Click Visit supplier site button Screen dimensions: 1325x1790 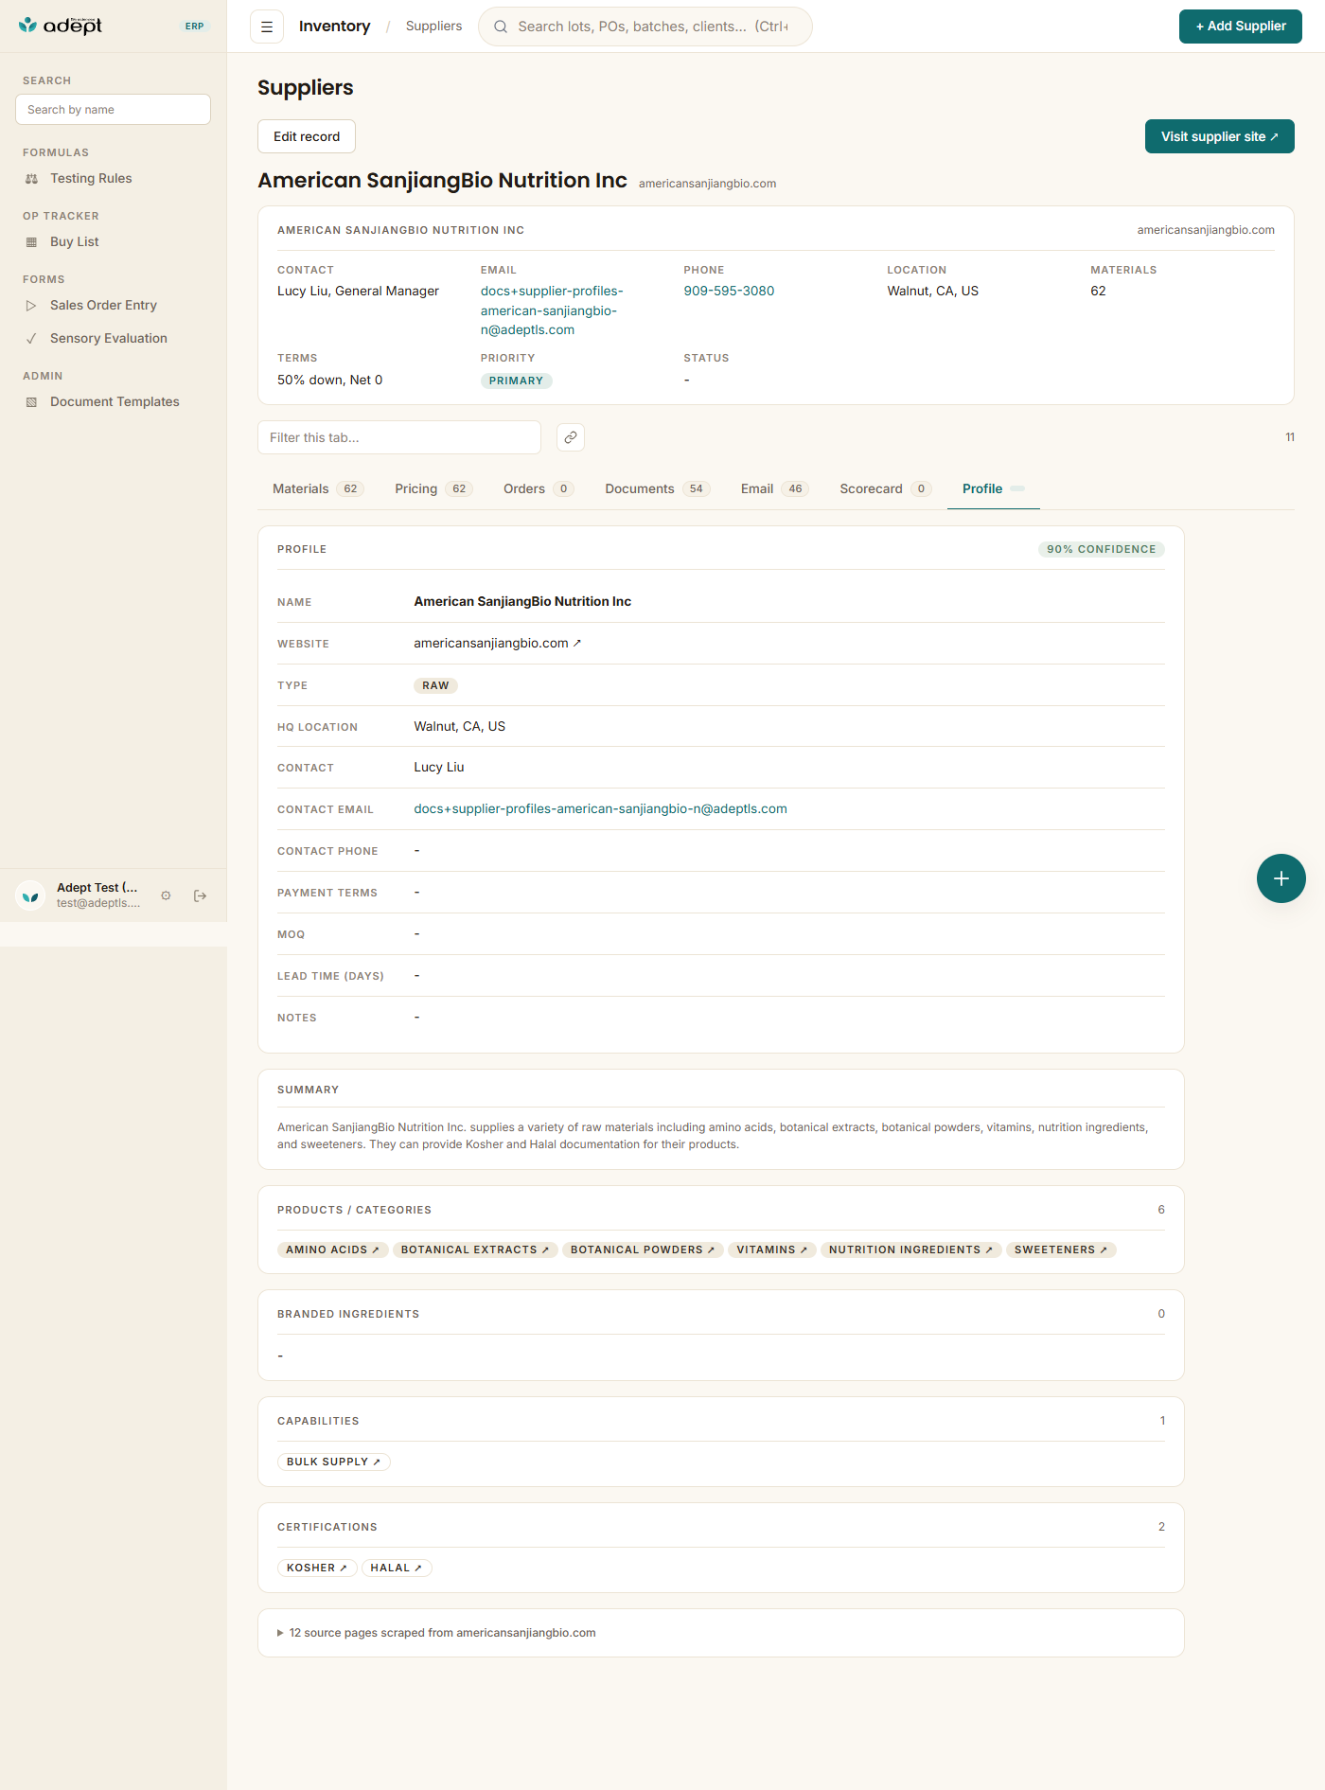[1220, 136]
